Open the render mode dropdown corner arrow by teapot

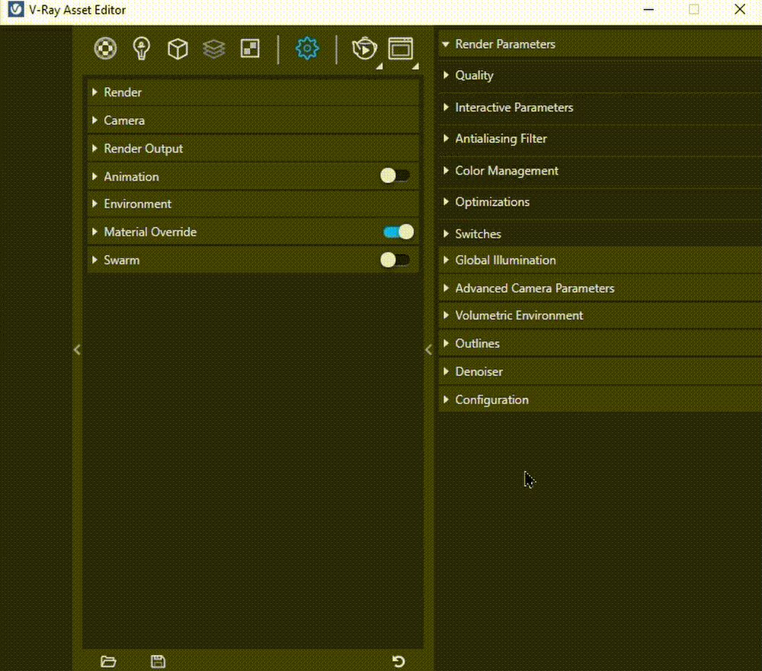[379, 66]
